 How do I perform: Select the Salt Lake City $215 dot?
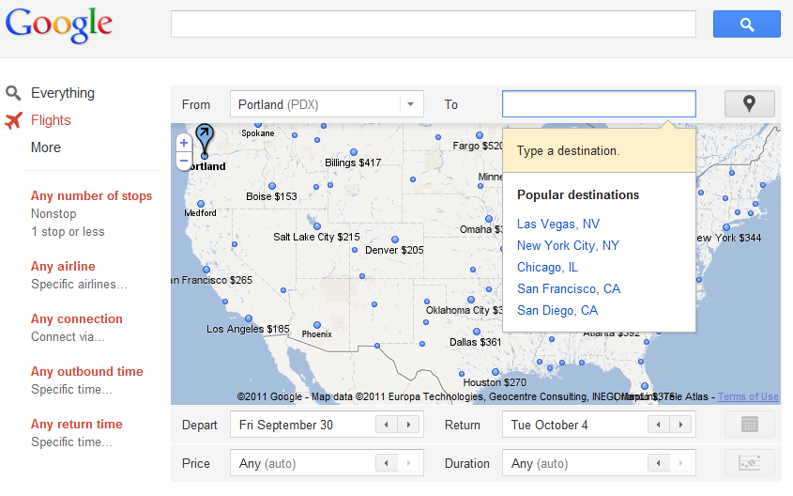(x=317, y=226)
